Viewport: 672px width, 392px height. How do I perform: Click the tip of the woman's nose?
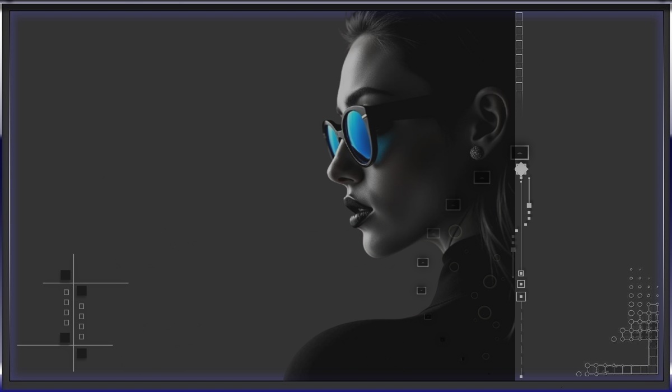pos(329,172)
